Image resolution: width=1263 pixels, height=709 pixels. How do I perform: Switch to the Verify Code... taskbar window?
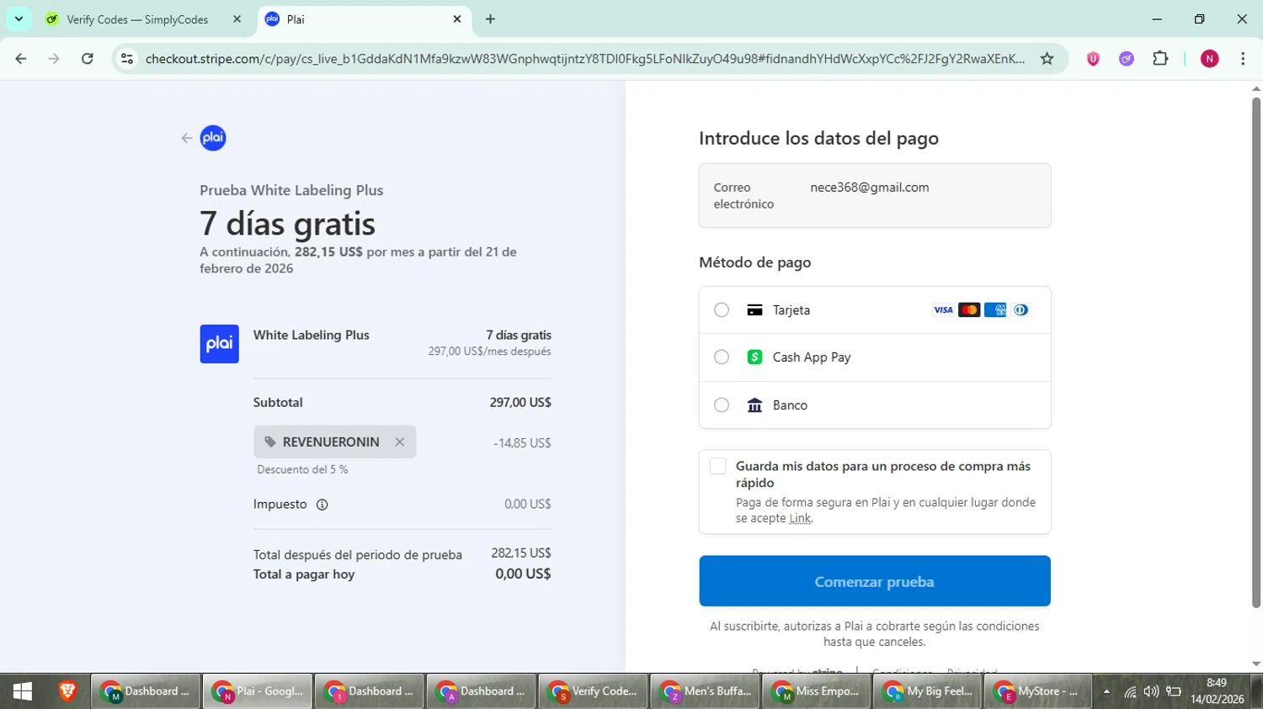[x=593, y=691]
